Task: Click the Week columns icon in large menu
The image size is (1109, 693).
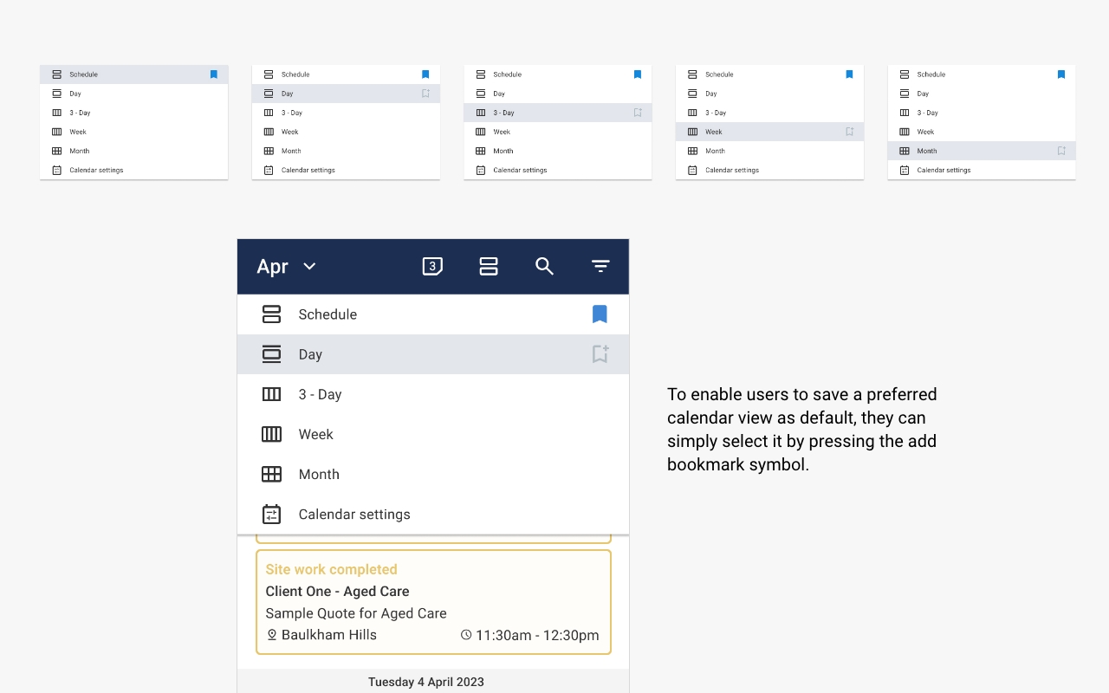Action: [x=271, y=435]
